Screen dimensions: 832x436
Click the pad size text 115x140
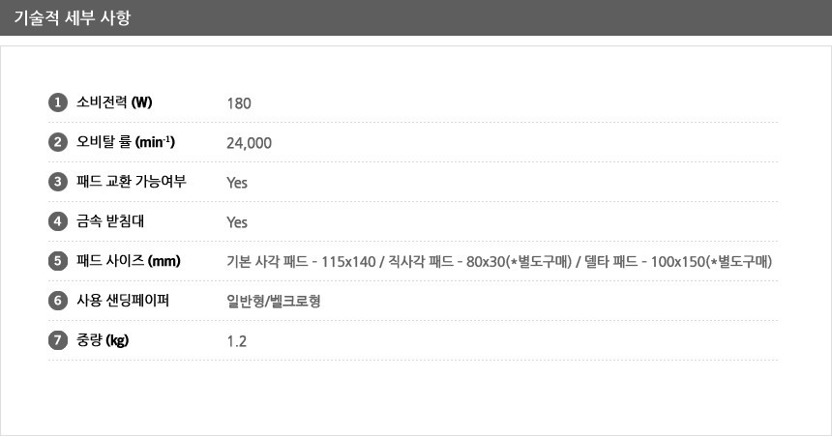tap(348, 261)
